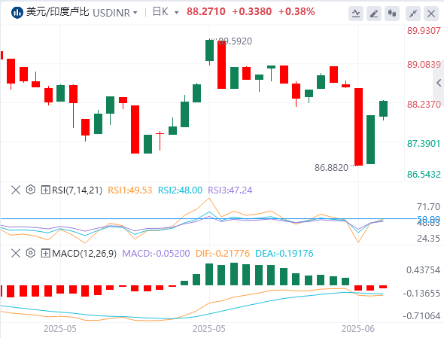
Task: Click the 89.9307 axis price
Action: click(x=424, y=31)
